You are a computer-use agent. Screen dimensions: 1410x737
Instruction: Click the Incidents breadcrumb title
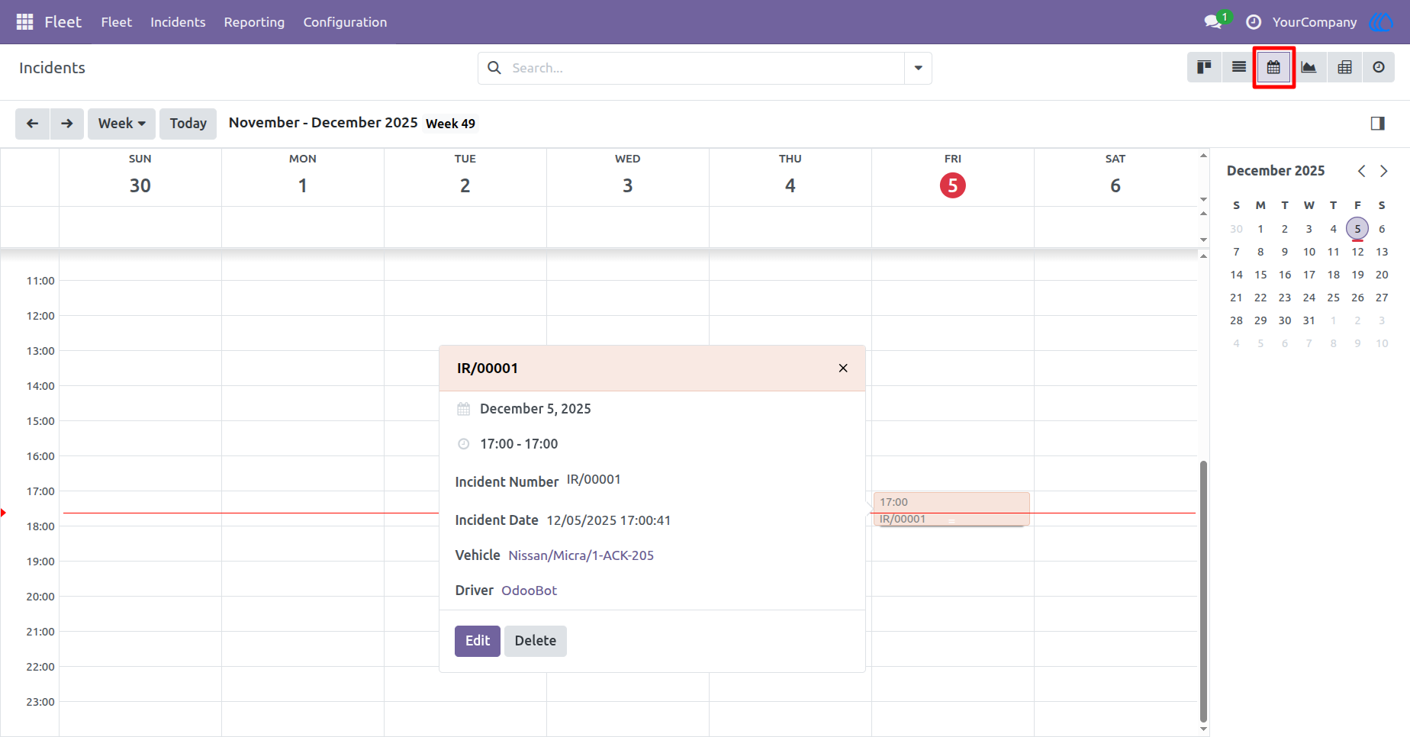point(52,68)
